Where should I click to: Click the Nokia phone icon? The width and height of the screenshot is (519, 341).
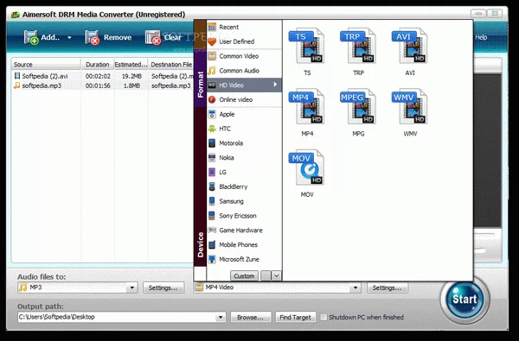[212, 158]
